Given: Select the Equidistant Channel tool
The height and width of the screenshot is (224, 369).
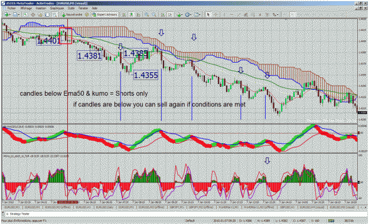Looking at the screenshot, I should click(x=246, y=15).
